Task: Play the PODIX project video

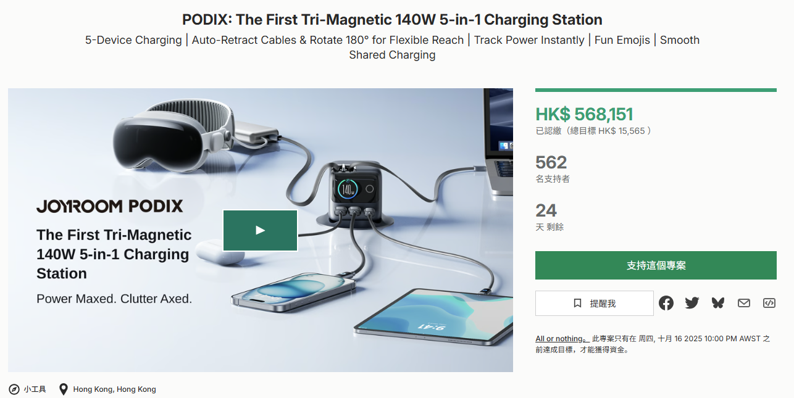Action: pyautogui.click(x=260, y=230)
